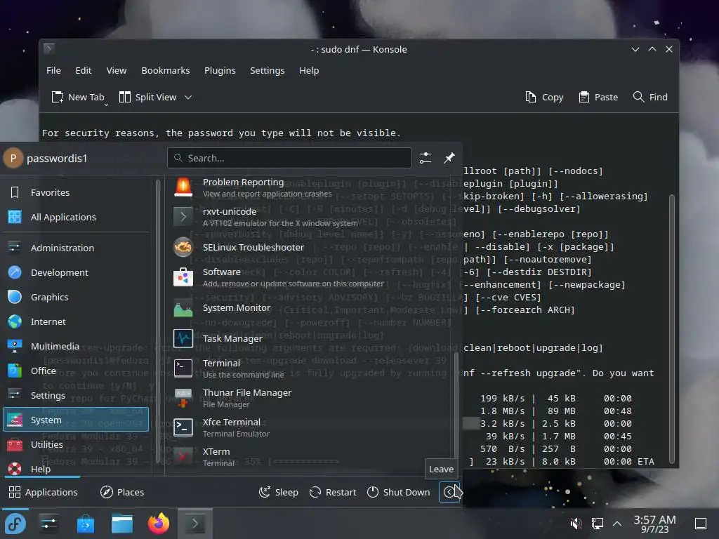Open Konsole Settings menu

tap(268, 71)
